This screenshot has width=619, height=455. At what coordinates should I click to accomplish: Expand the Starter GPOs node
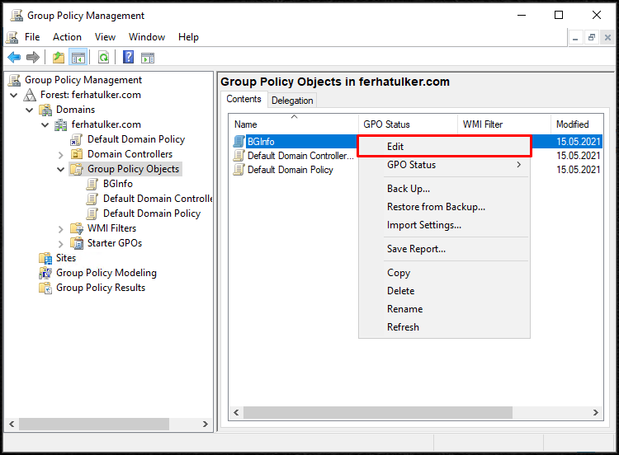click(x=60, y=244)
